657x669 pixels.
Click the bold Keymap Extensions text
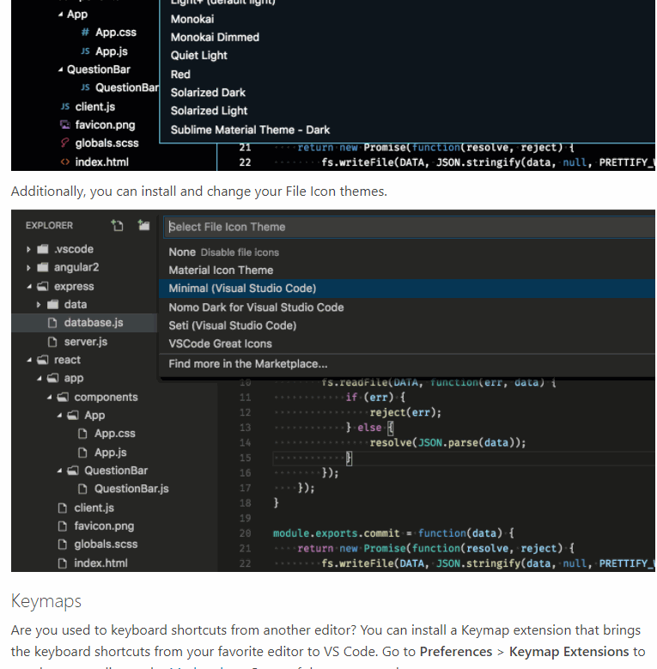569,652
